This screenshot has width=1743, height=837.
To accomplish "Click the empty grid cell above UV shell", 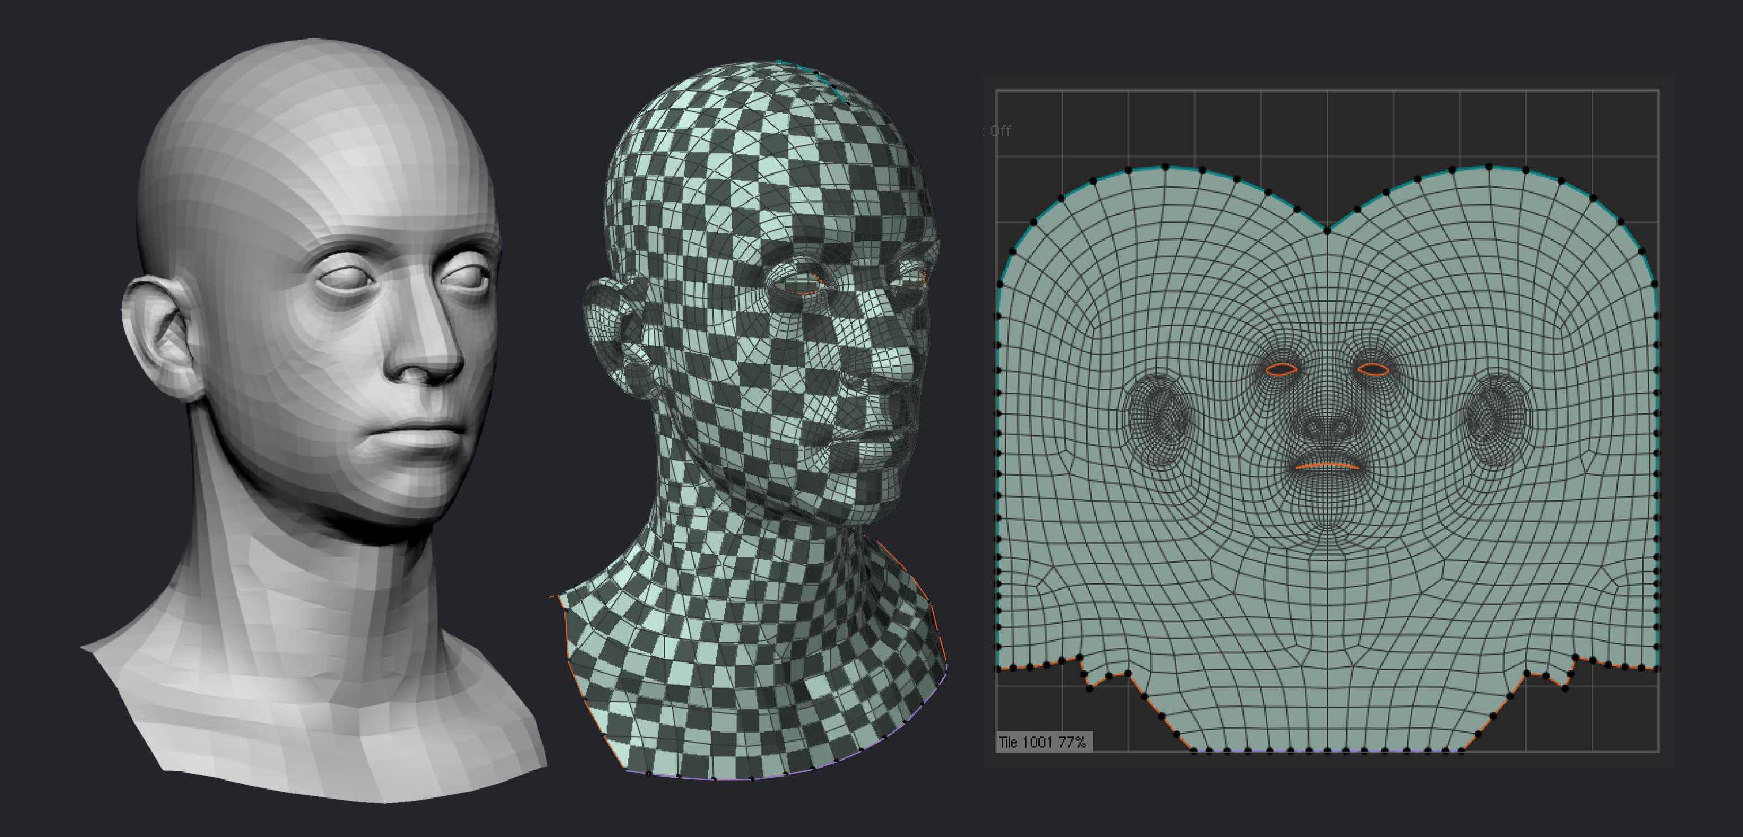I will [x=1294, y=124].
